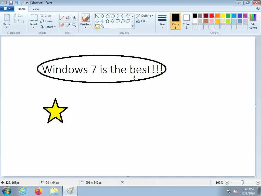Open the Rotate dropdown
This screenshot has width=261, height=196.
(x=48, y=27)
